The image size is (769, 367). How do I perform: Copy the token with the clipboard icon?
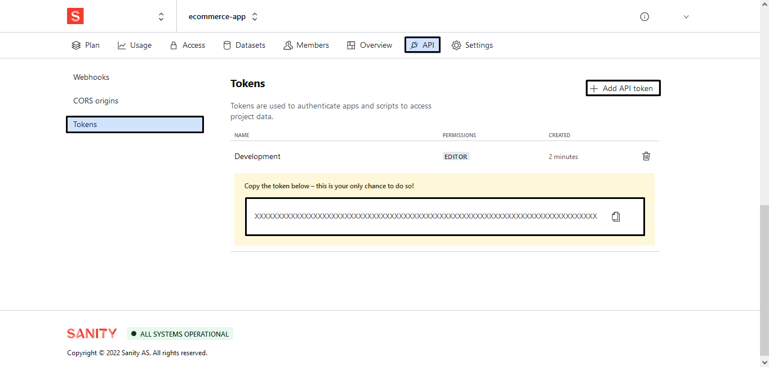(616, 216)
